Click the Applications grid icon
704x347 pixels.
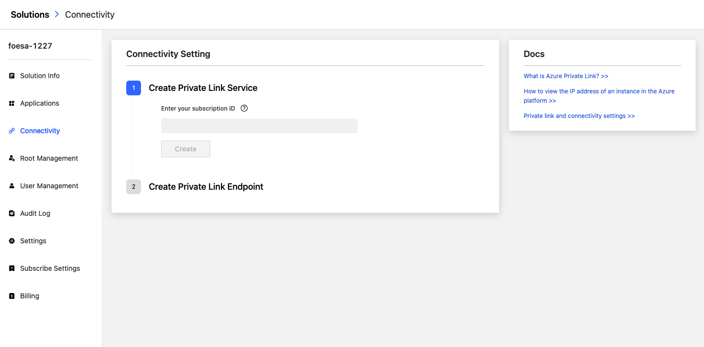point(12,103)
